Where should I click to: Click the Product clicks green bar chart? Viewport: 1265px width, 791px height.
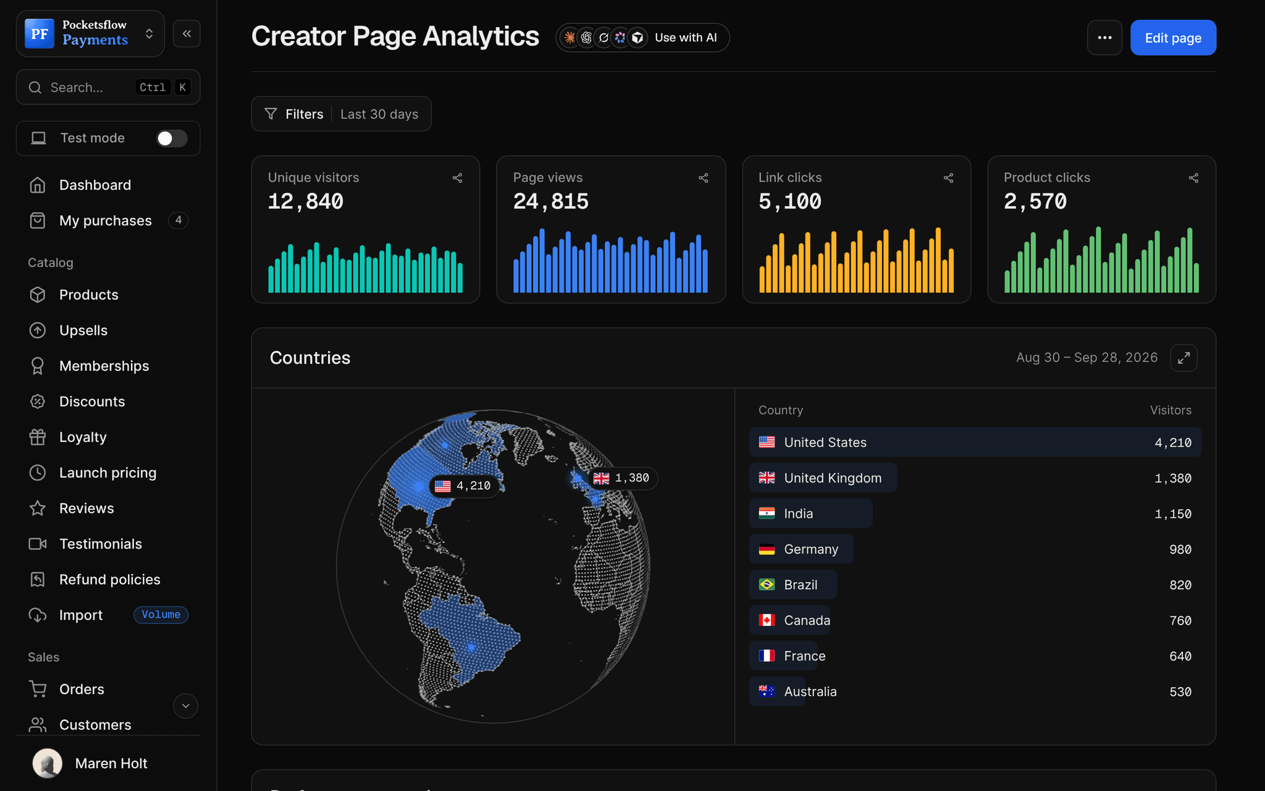coord(1102,260)
